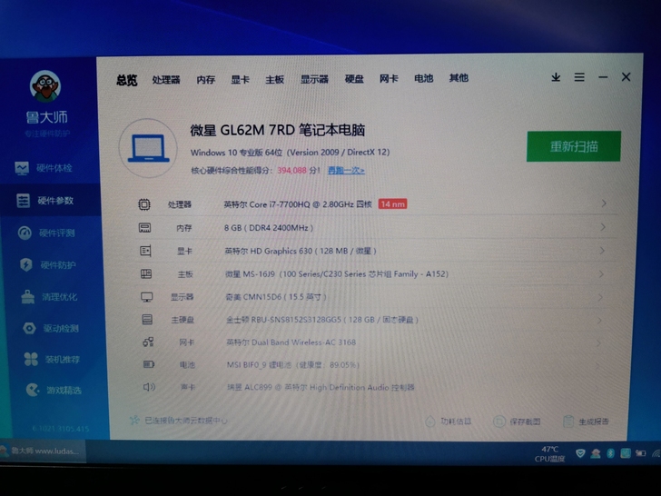Select 硬件参数 sidebar item

(x=50, y=201)
